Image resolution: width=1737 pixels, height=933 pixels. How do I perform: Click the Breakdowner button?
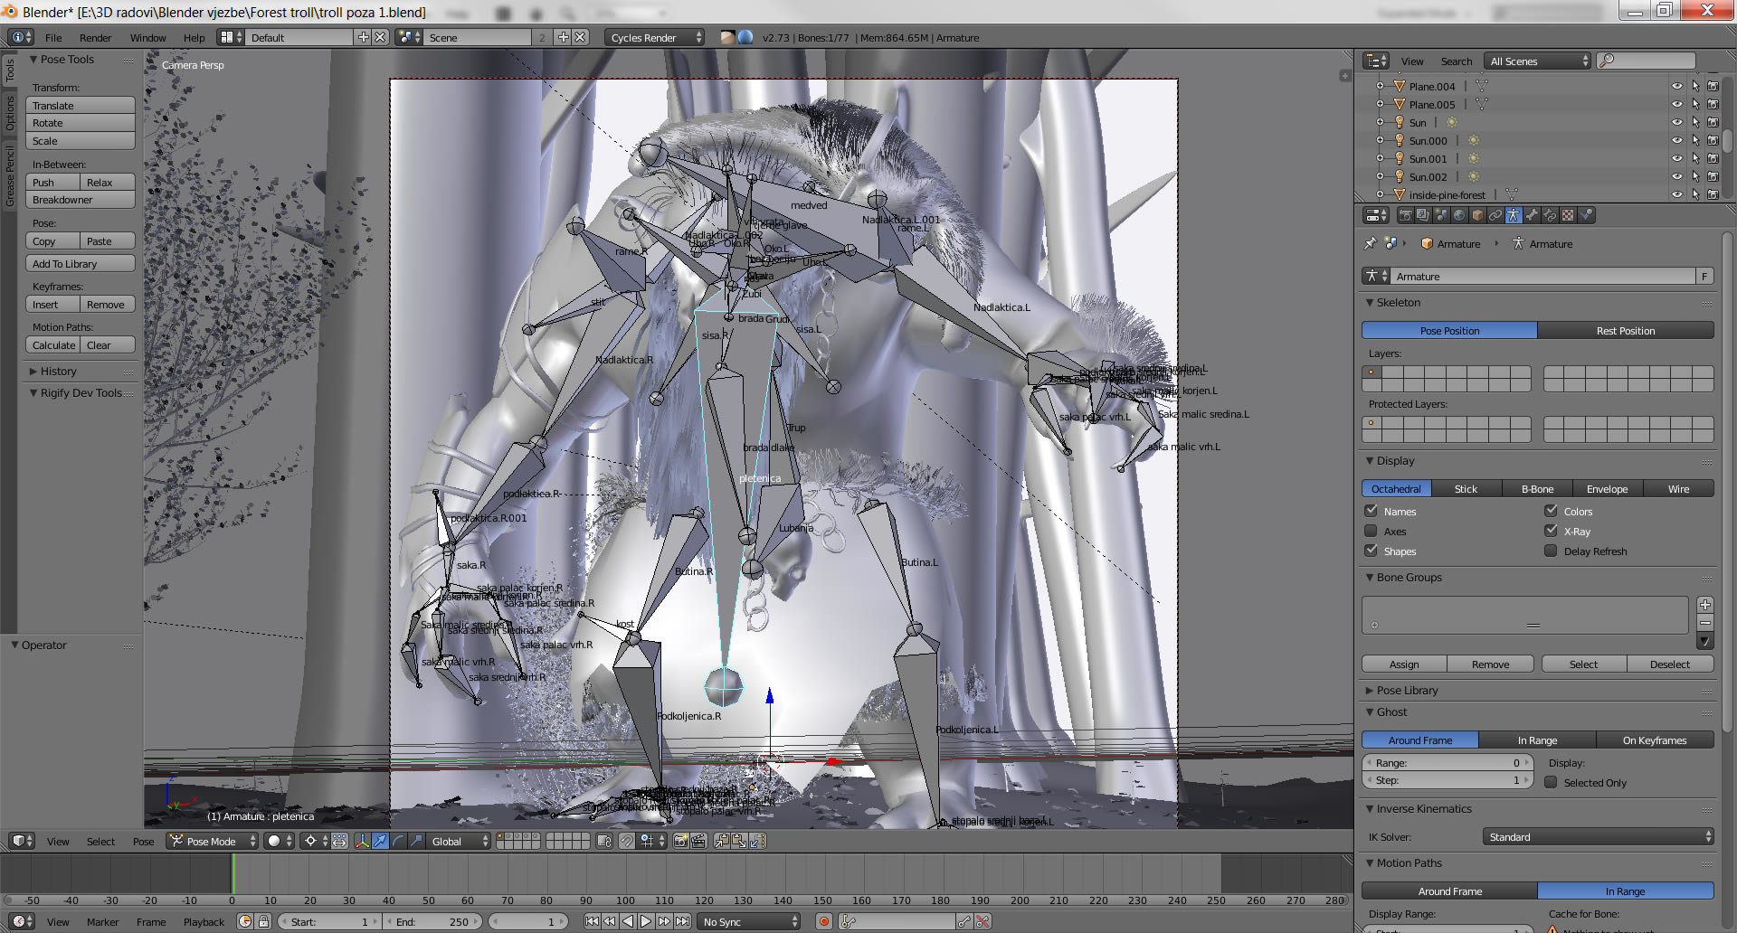coord(80,200)
